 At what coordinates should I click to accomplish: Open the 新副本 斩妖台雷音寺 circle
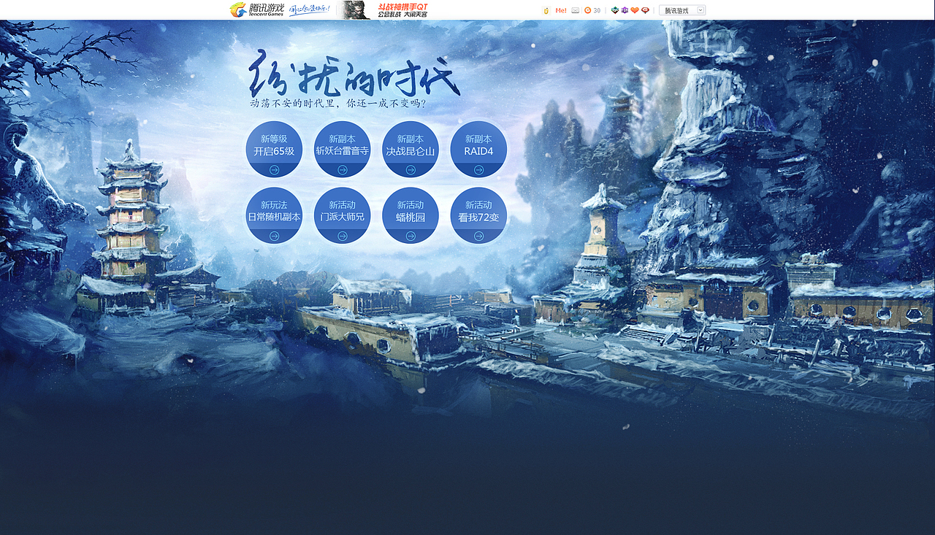click(342, 149)
